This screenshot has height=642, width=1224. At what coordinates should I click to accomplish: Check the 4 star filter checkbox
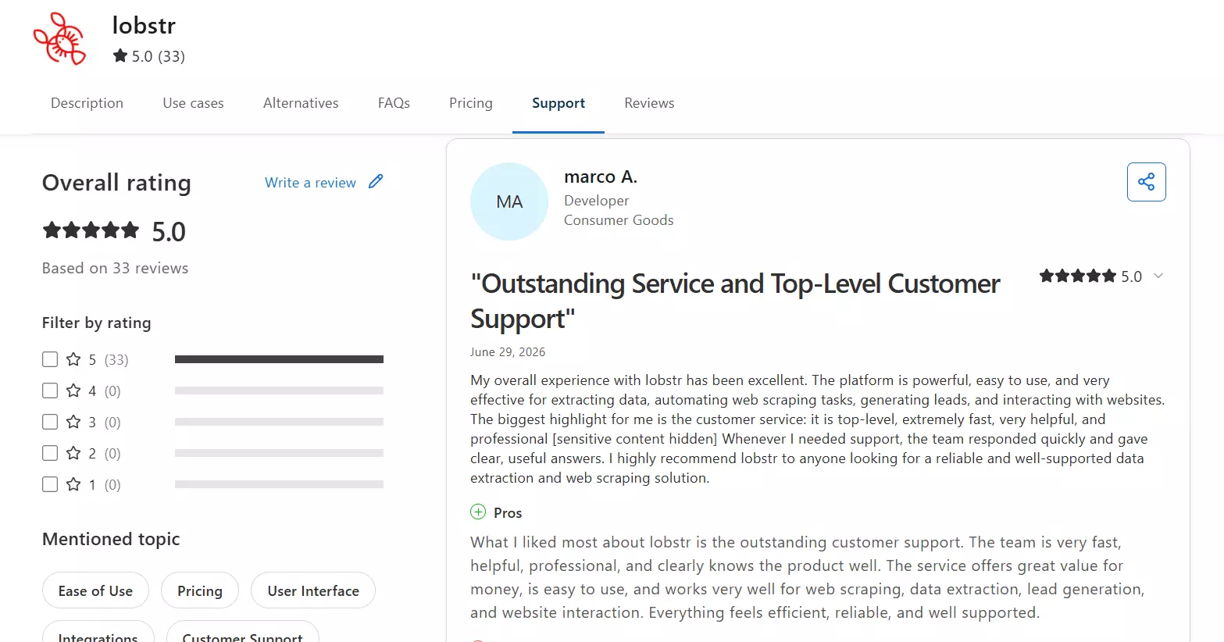(x=50, y=391)
